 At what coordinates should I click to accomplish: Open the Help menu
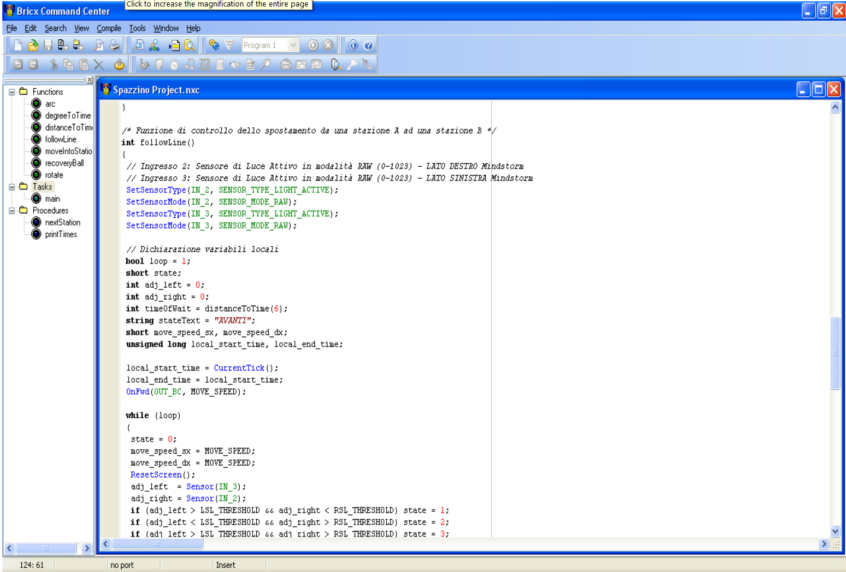193,28
